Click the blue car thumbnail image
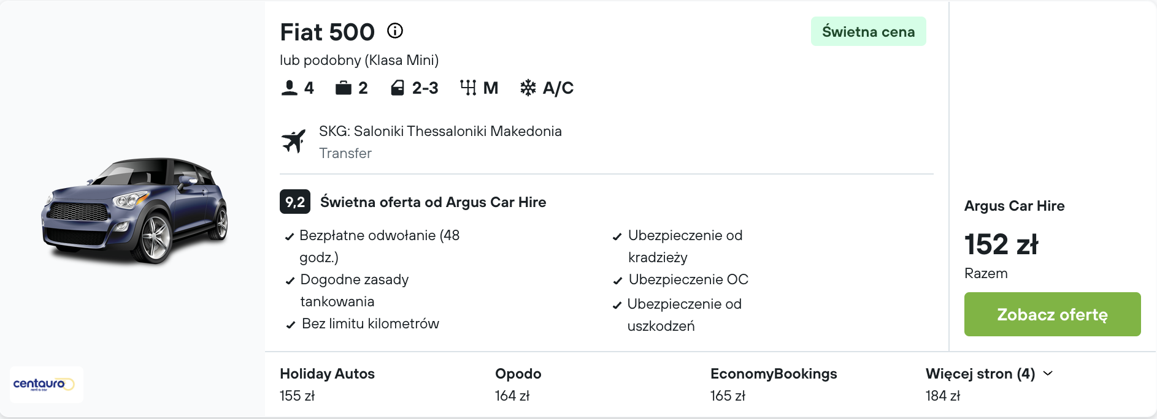Screen dimensions: 1157x419 pos(135,211)
